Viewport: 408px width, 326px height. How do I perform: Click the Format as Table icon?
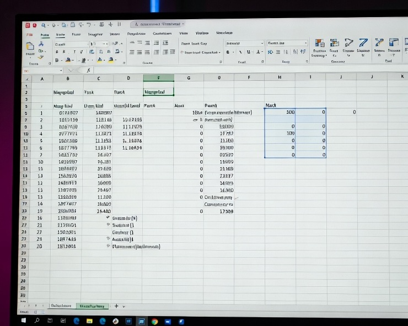(x=334, y=43)
